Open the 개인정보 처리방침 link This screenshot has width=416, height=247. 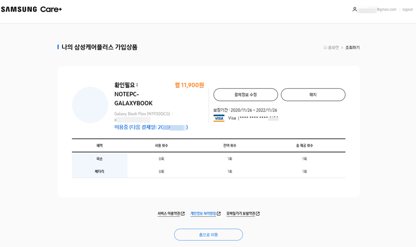(203, 213)
